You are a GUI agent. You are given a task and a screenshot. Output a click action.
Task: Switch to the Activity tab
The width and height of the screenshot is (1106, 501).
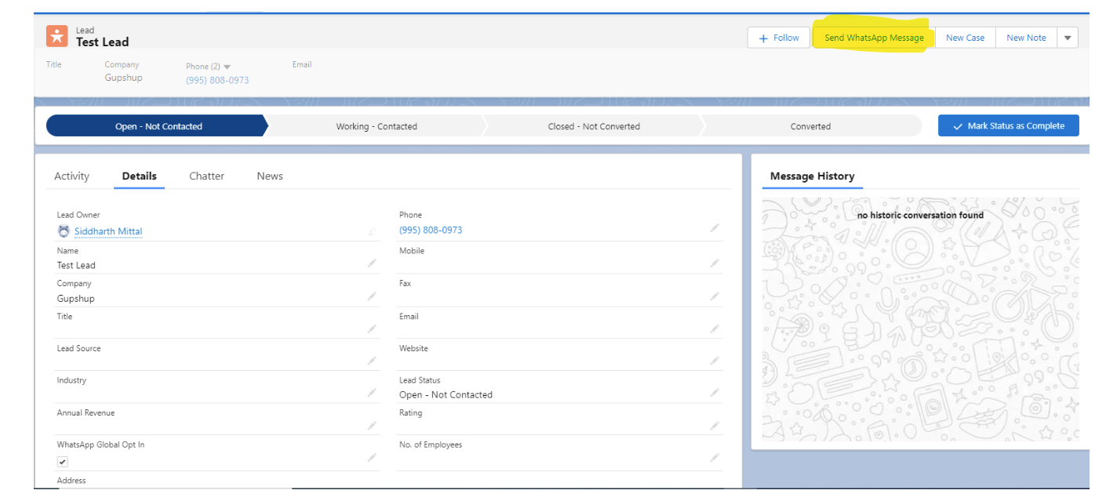click(x=71, y=176)
